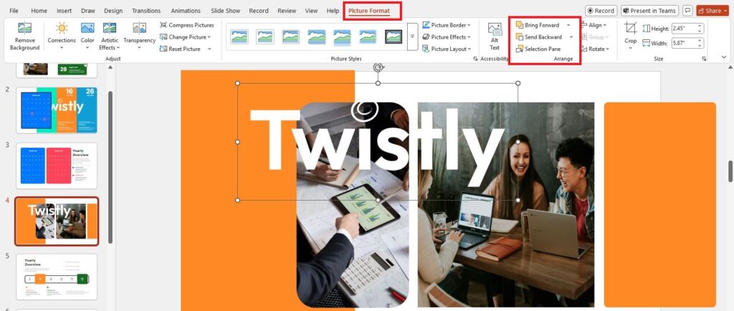Apply the first picture style in gallery
Screen dimensions: 734x311
239,37
